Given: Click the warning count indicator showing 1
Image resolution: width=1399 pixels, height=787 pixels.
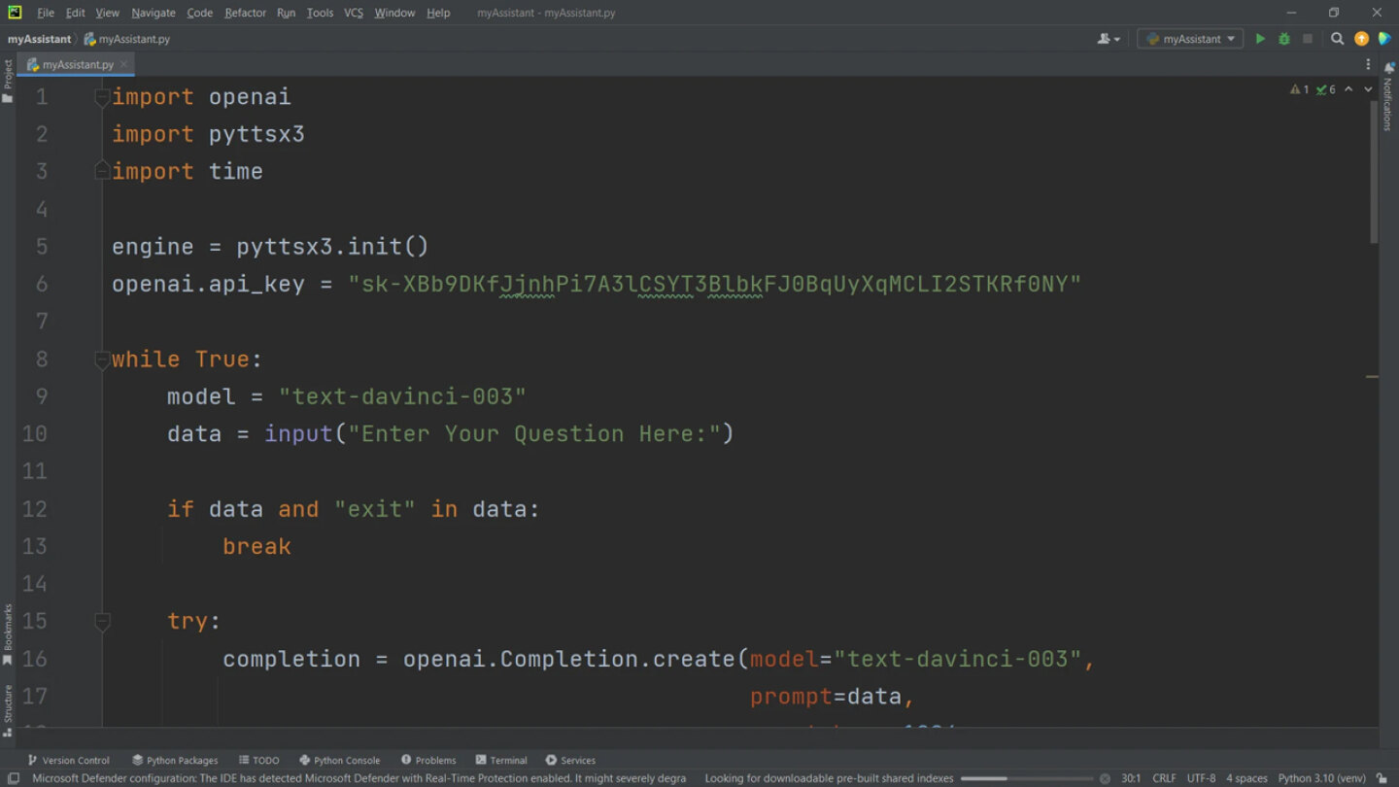Looking at the screenshot, I should 1299,89.
